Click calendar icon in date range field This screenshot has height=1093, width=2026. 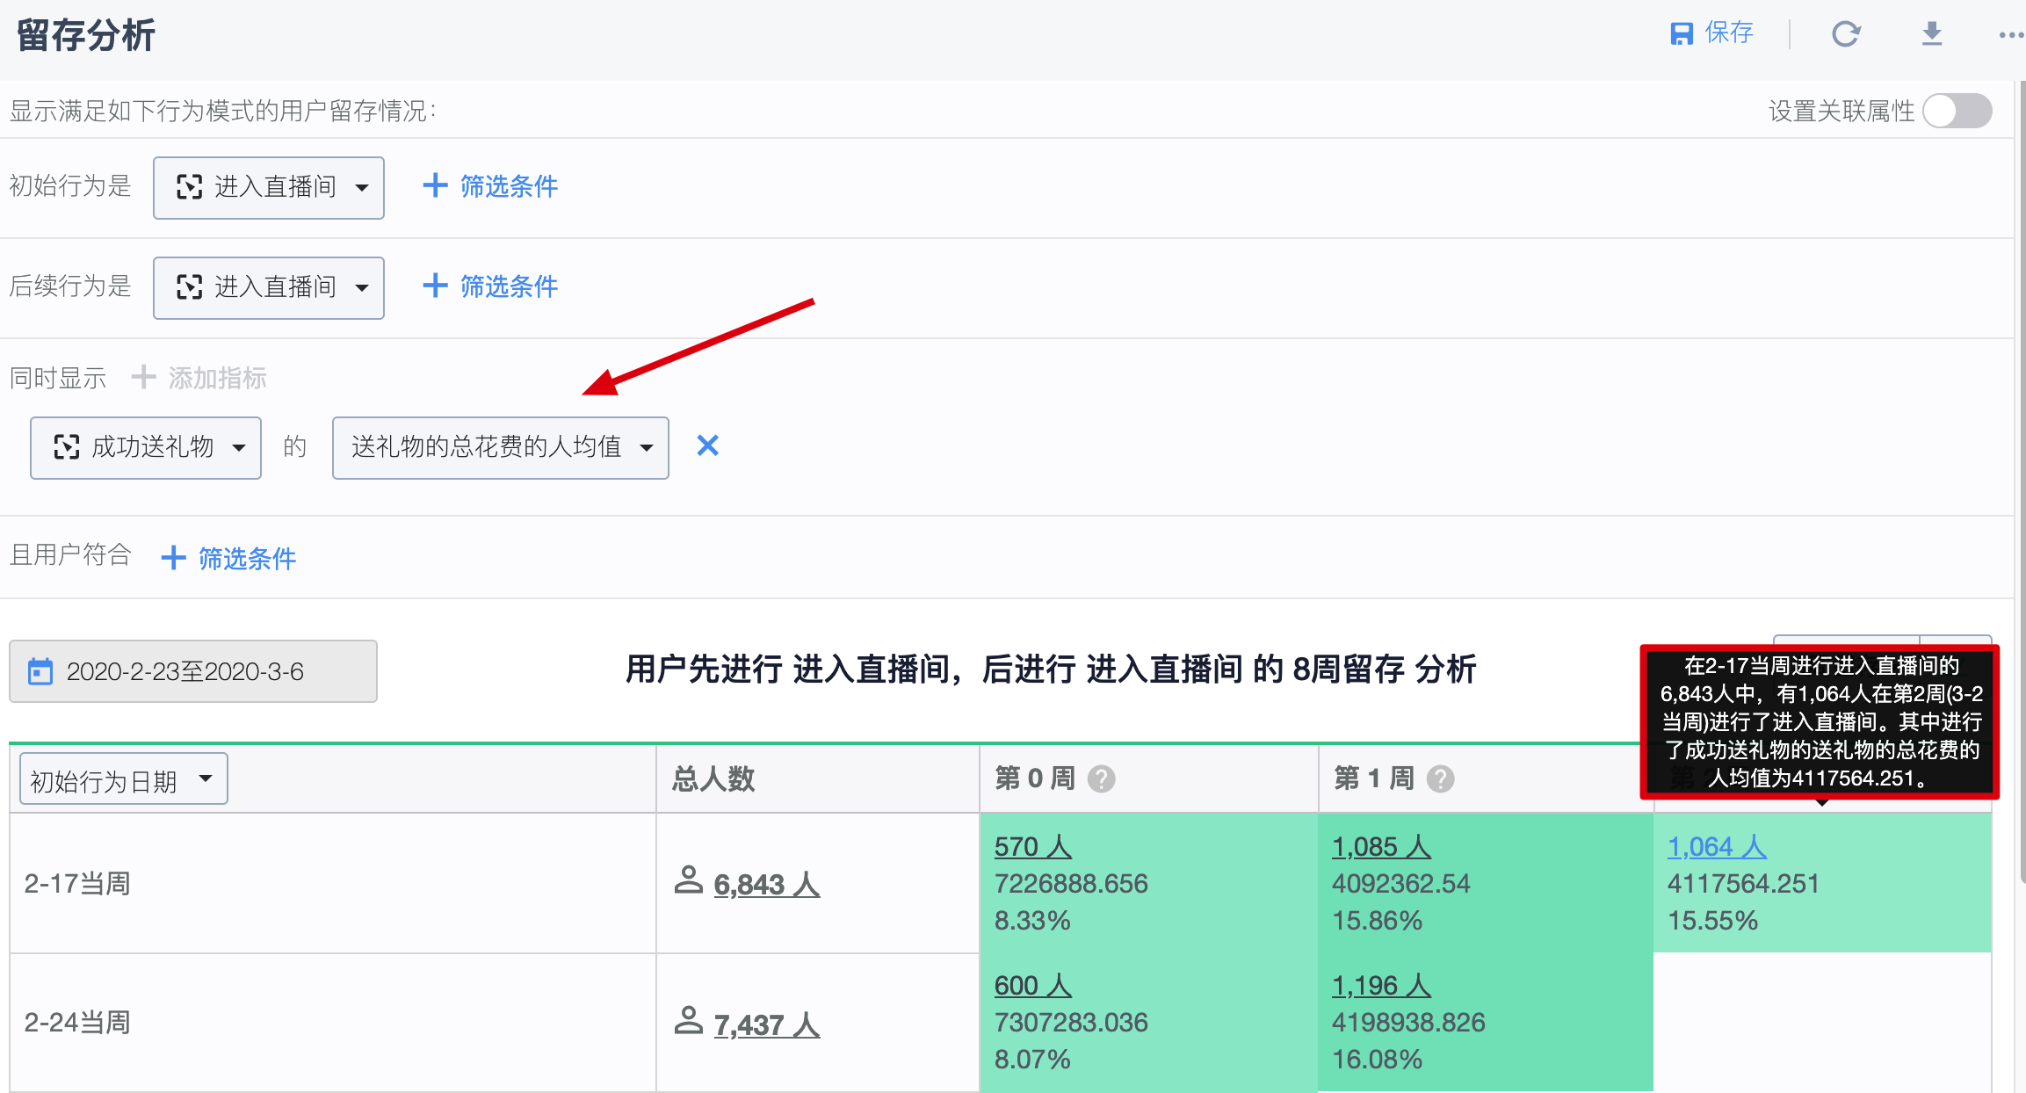pyautogui.click(x=40, y=671)
